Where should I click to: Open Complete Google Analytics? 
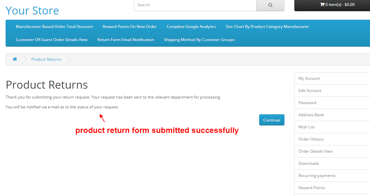click(x=191, y=26)
